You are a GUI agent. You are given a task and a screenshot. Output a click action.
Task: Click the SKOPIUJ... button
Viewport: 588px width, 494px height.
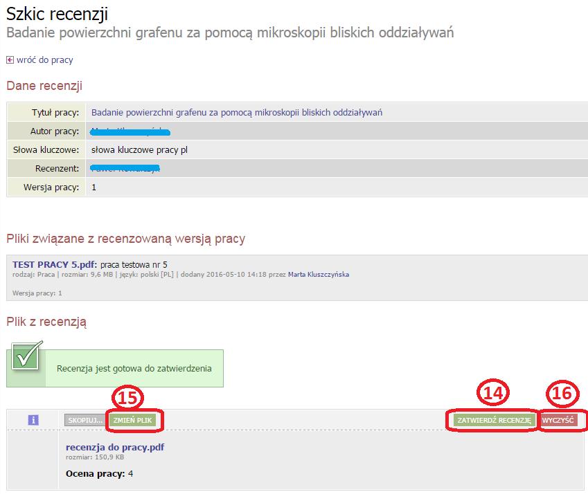[85, 420]
